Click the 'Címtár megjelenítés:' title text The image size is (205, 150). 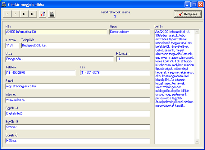[x=26, y=5]
